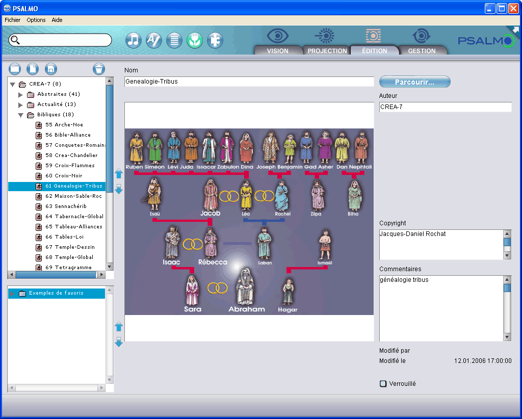The width and height of the screenshot is (522, 419).
Task: Select 68 Temple-Global item
Action: point(69,257)
